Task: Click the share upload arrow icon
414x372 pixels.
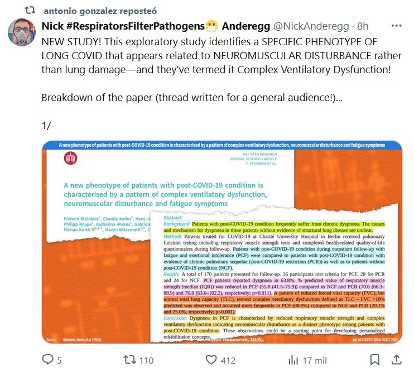Action: (x=396, y=360)
